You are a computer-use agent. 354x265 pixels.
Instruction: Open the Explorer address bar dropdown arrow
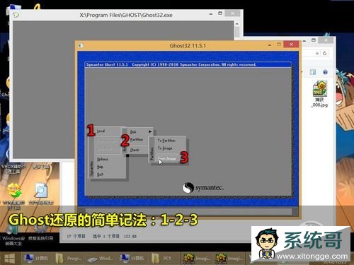[x=317, y=54]
